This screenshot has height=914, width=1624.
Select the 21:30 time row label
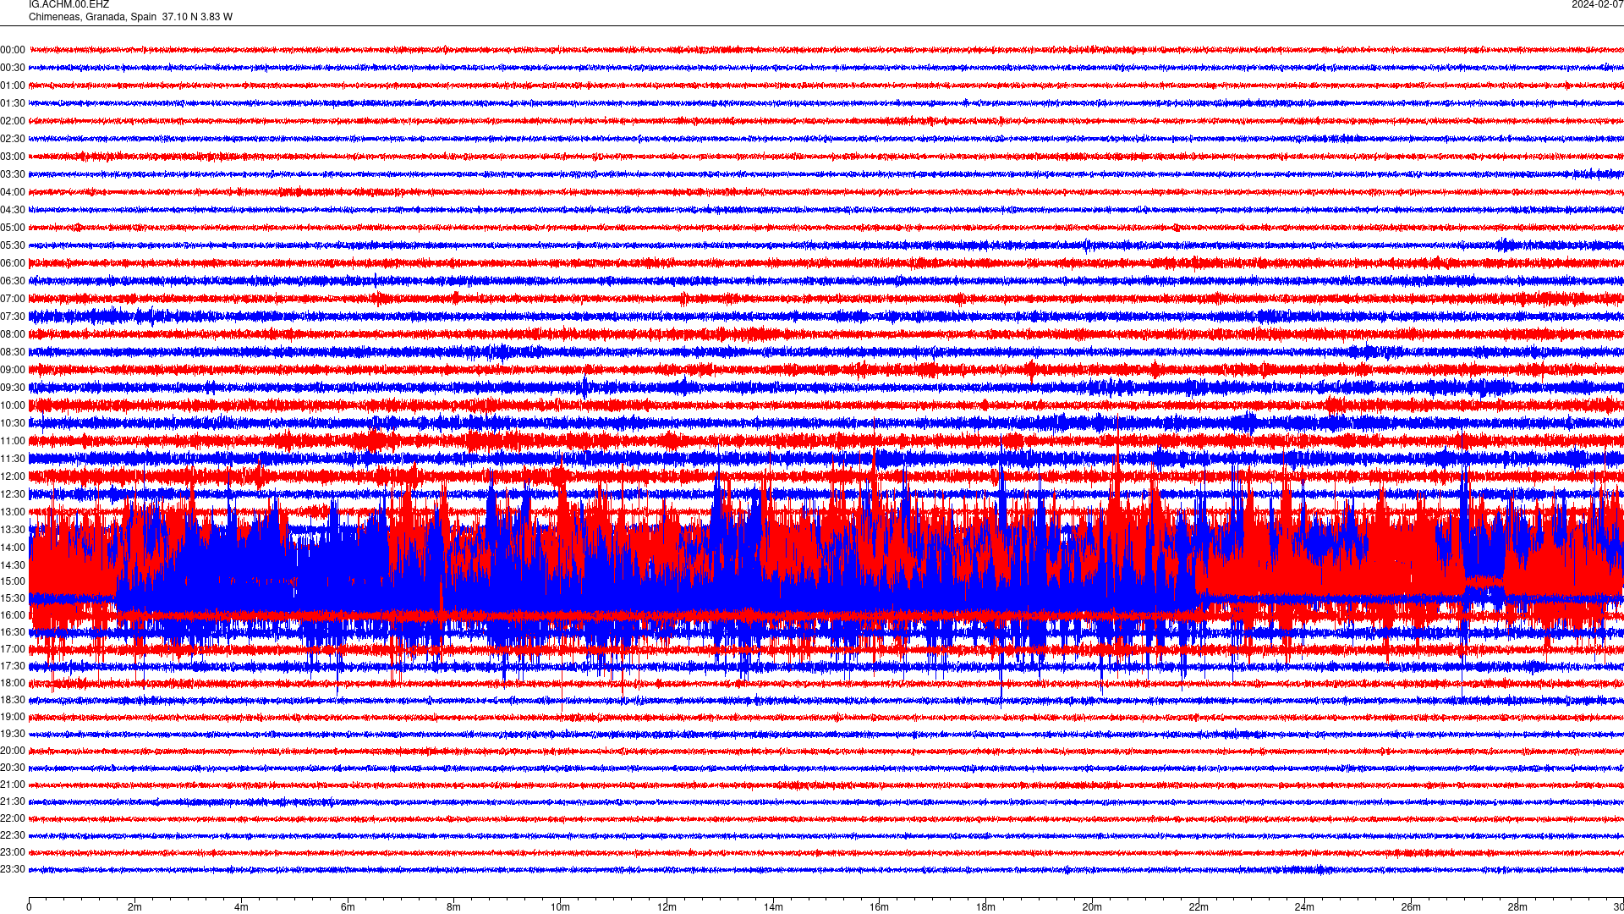[x=13, y=801]
